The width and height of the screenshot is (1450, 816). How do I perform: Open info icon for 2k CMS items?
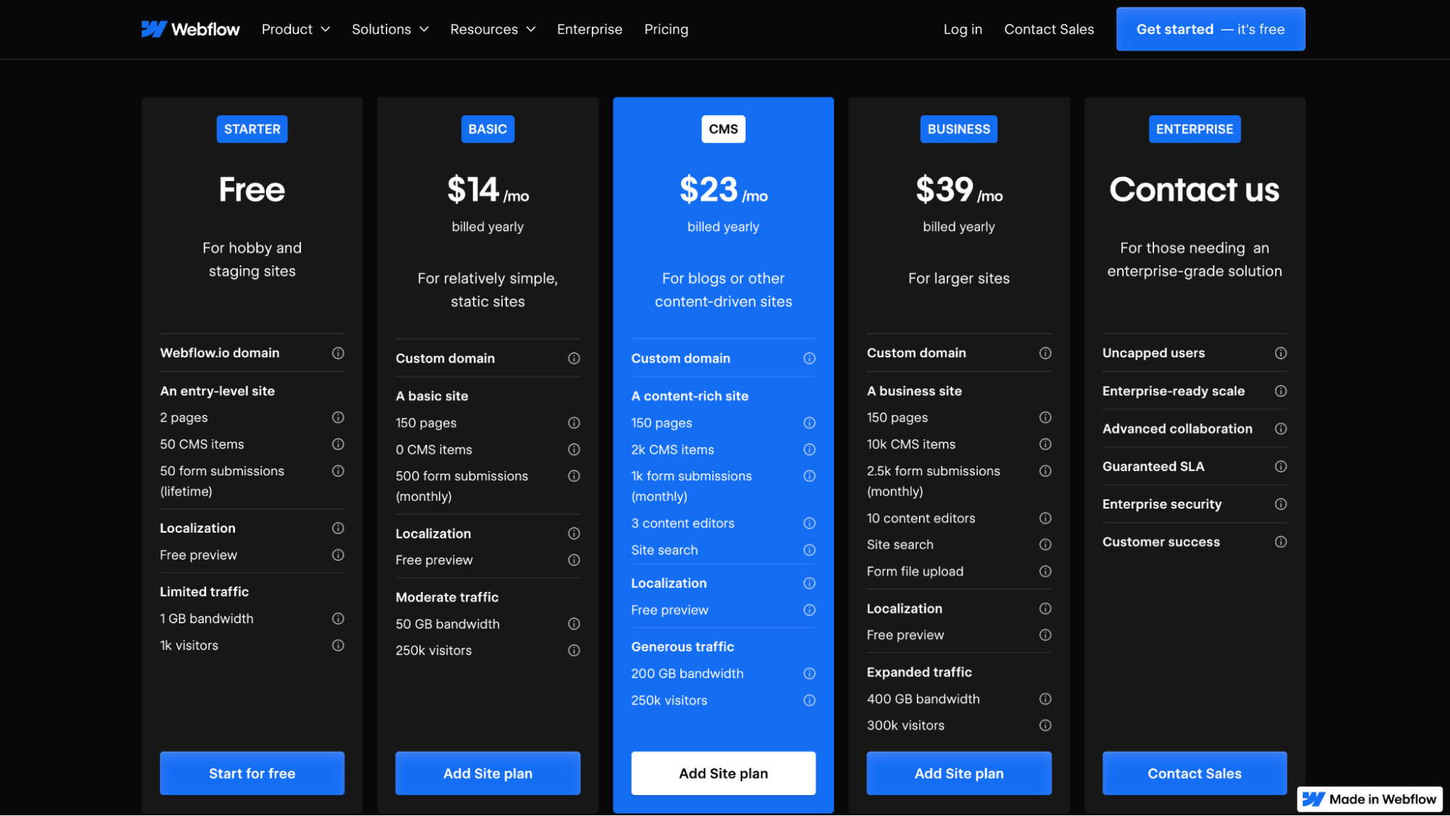point(810,450)
